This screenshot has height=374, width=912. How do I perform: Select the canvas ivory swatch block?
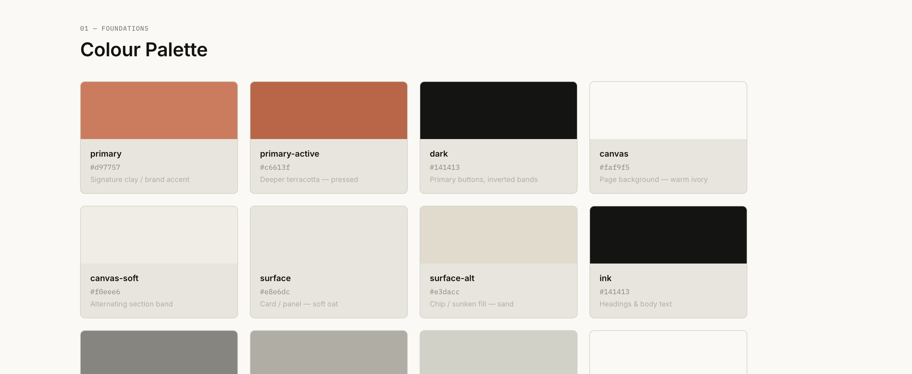pos(668,110)
